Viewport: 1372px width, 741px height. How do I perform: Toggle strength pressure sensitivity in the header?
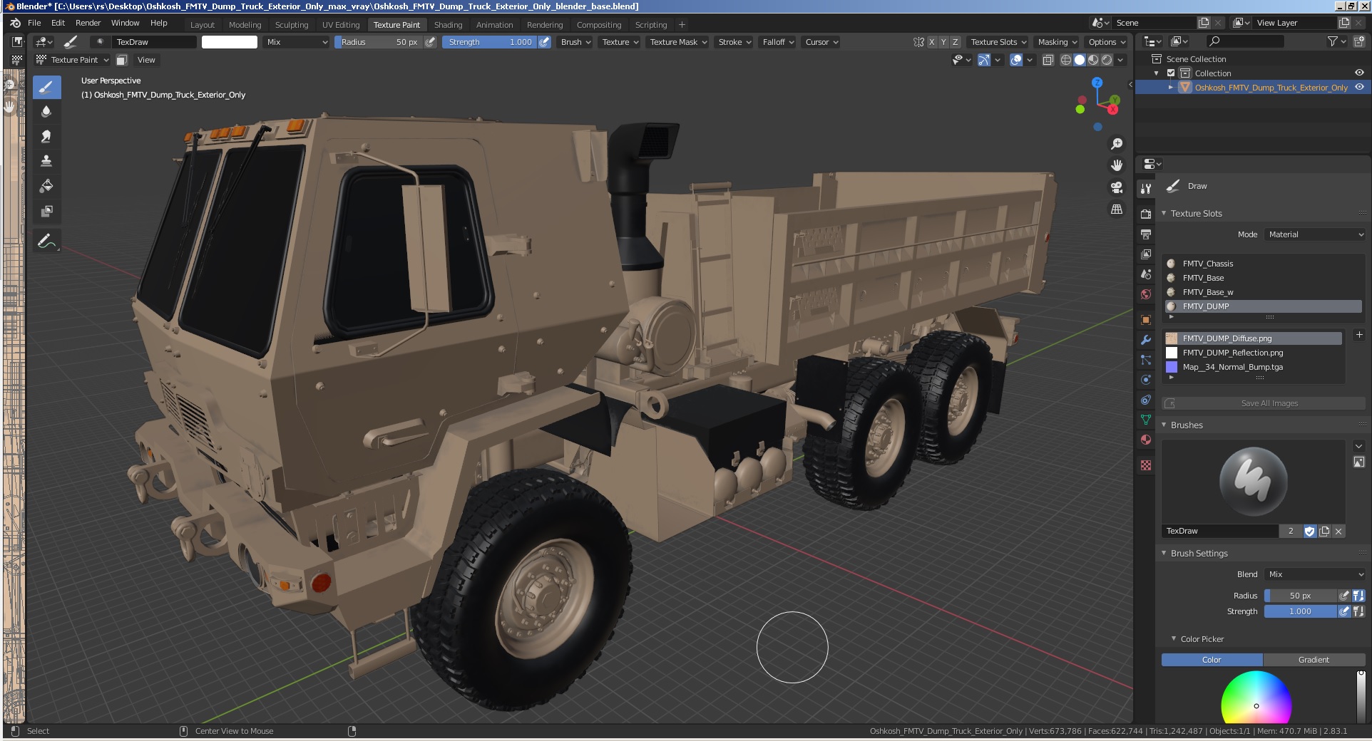click(x=544, y=42)
